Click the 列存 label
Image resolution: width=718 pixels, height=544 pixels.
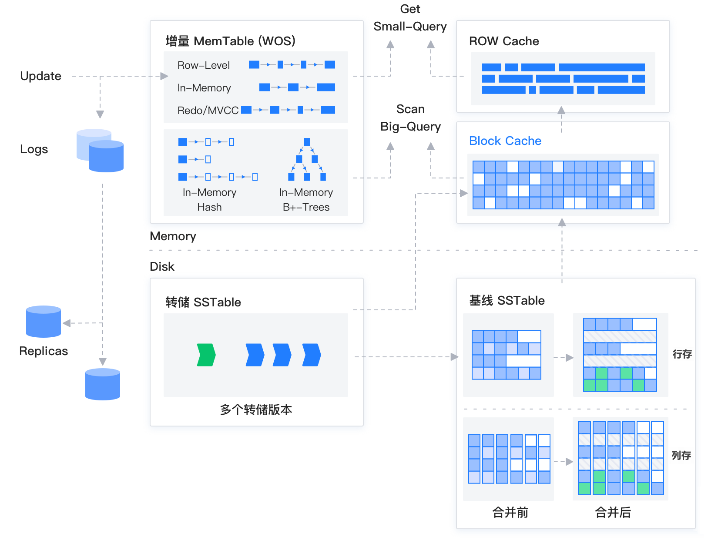681,456
